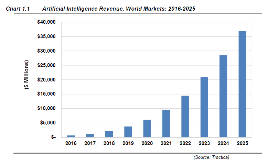Click the 2019 revenue bar
The width and height of the screenshot is (268, 165).
pos(128,132)
